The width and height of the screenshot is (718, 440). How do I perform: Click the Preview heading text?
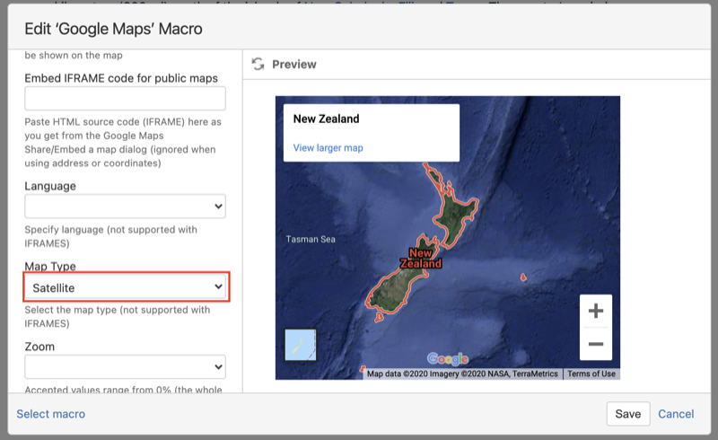(x=294, y=64)
